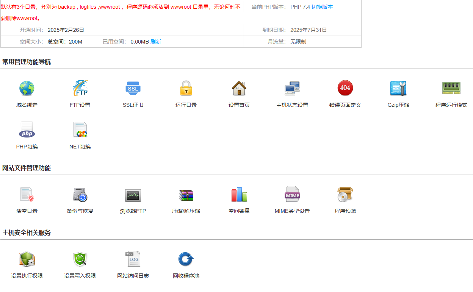This screenshot has width=473, height=292.
Task: Select the NET切换 icon
Action: coord(80,130)
